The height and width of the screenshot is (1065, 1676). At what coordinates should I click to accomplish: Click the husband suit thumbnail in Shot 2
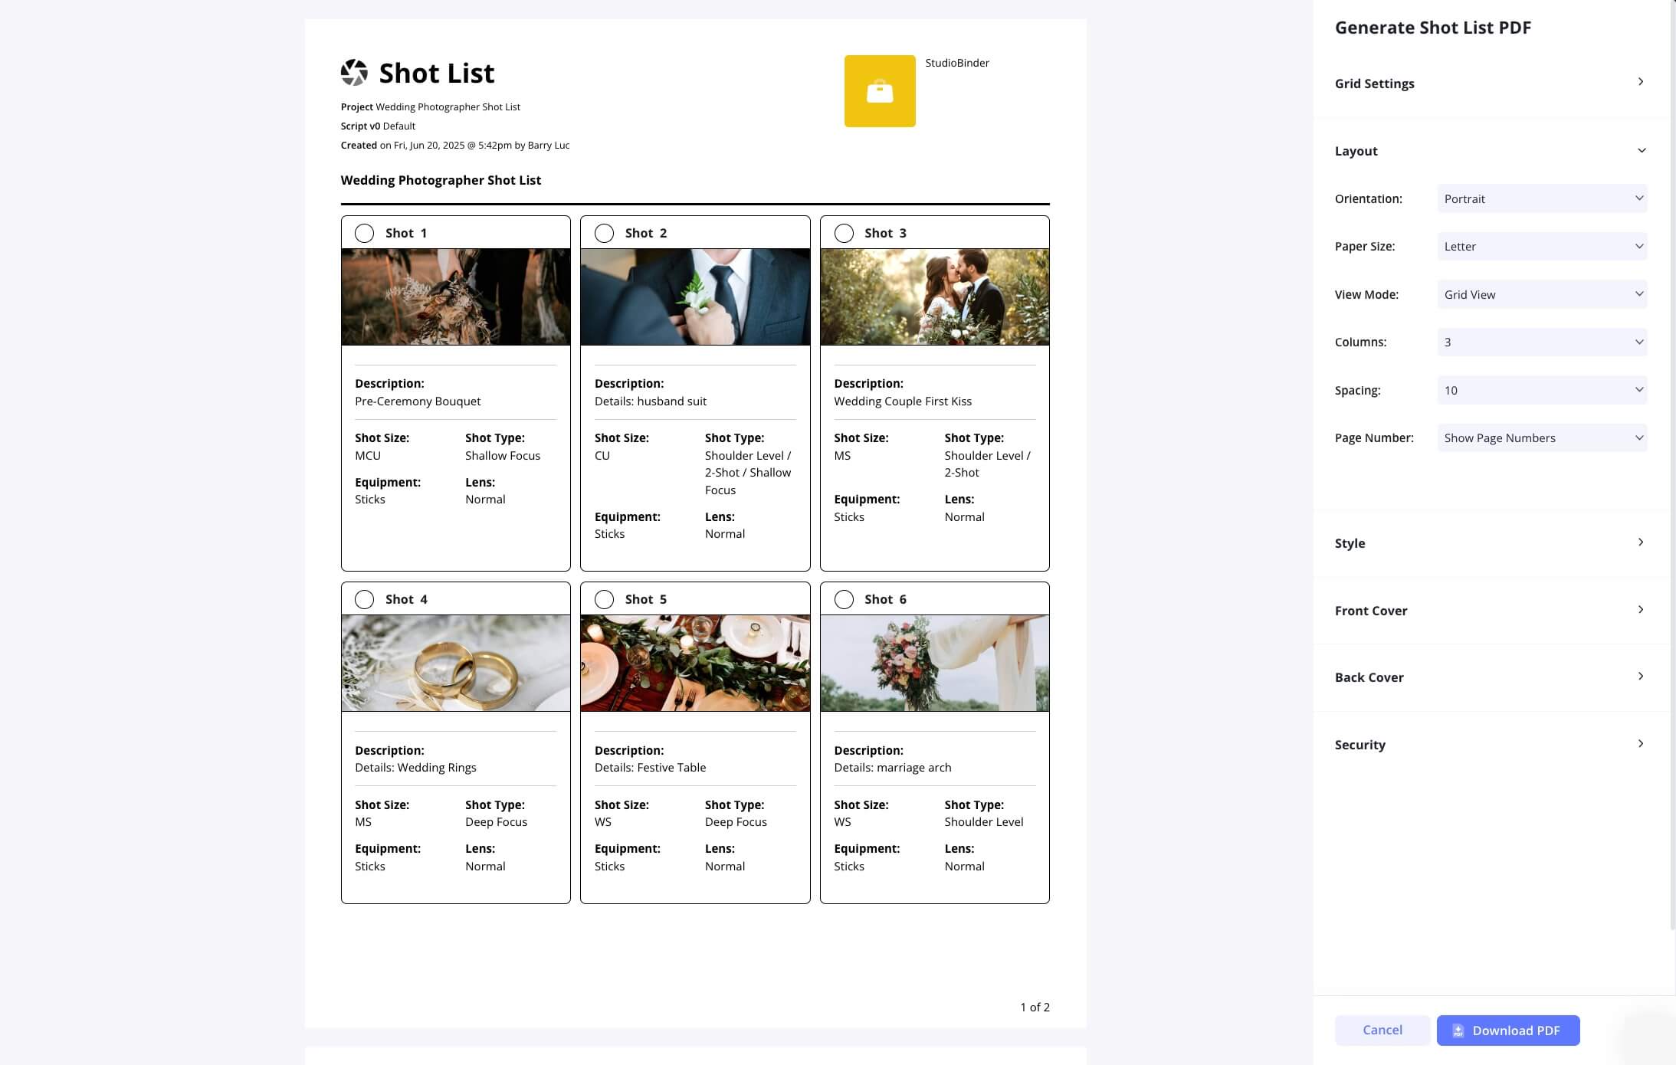(695, 297)
